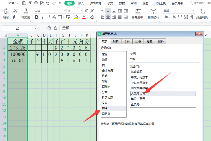
Task: Open the font size dropdown showing 16
Action: [81, 11]
